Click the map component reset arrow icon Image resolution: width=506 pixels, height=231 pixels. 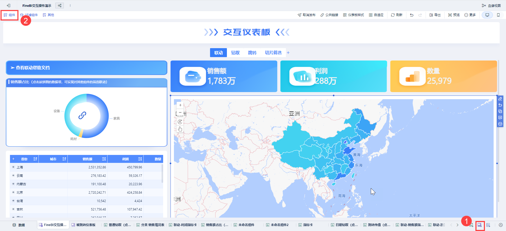point(500,105)
